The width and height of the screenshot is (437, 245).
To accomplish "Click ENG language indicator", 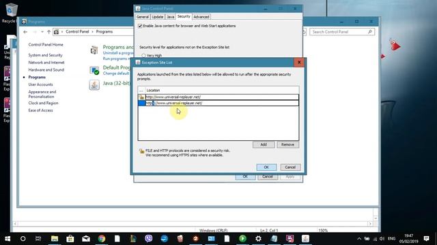I will (x=391, y=239).
